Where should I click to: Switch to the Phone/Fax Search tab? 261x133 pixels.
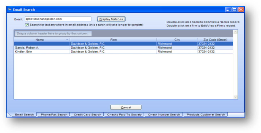point(54,115)
